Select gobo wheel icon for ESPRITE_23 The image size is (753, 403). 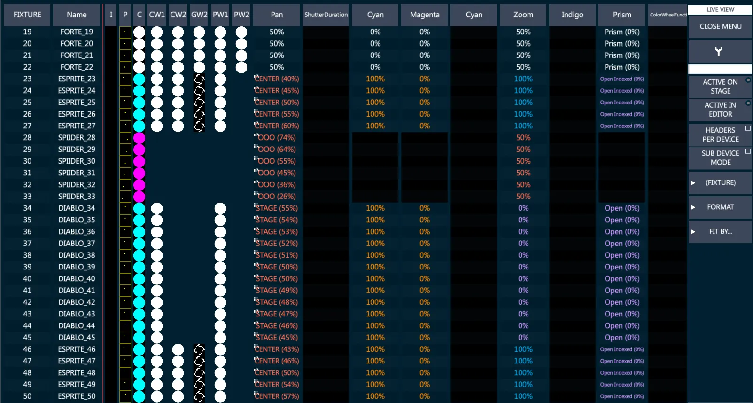click(199, 79)
